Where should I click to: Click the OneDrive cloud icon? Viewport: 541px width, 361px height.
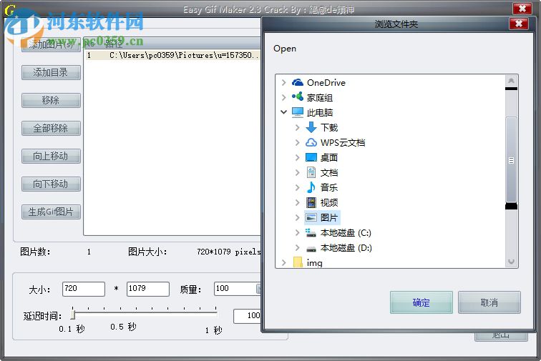coord(297,82)
